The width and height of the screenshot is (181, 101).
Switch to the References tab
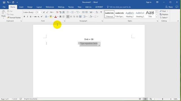coord(50,7)
